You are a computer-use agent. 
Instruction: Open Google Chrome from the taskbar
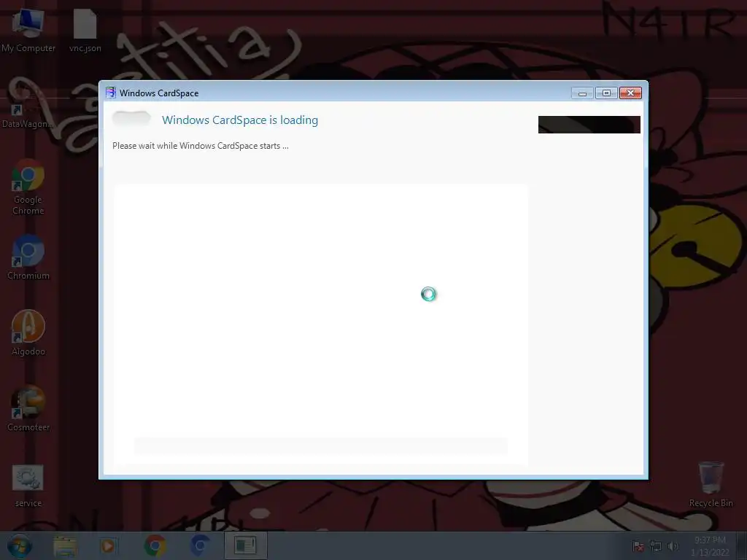click(x=155, y=545)
